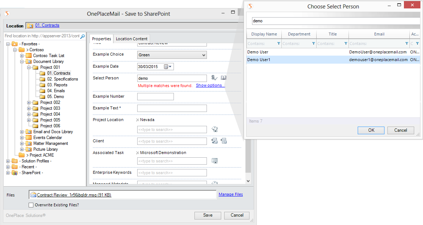The image size is (423, 225).
Task: Remove Nevada from Project Location
Action: click(138, 120)
